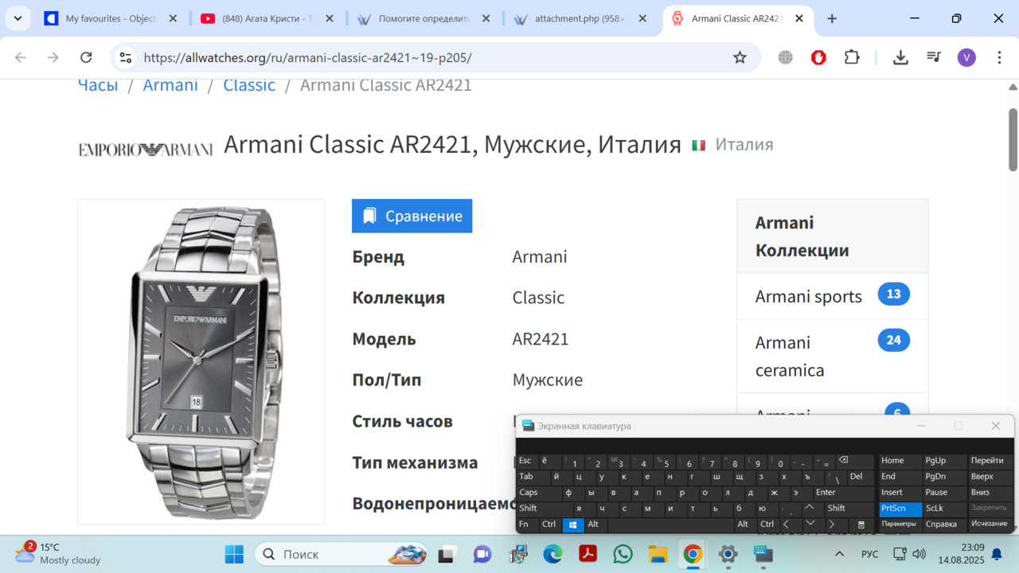
Task: Expand the tab search dropdown arrow
Action: point(18,18)
